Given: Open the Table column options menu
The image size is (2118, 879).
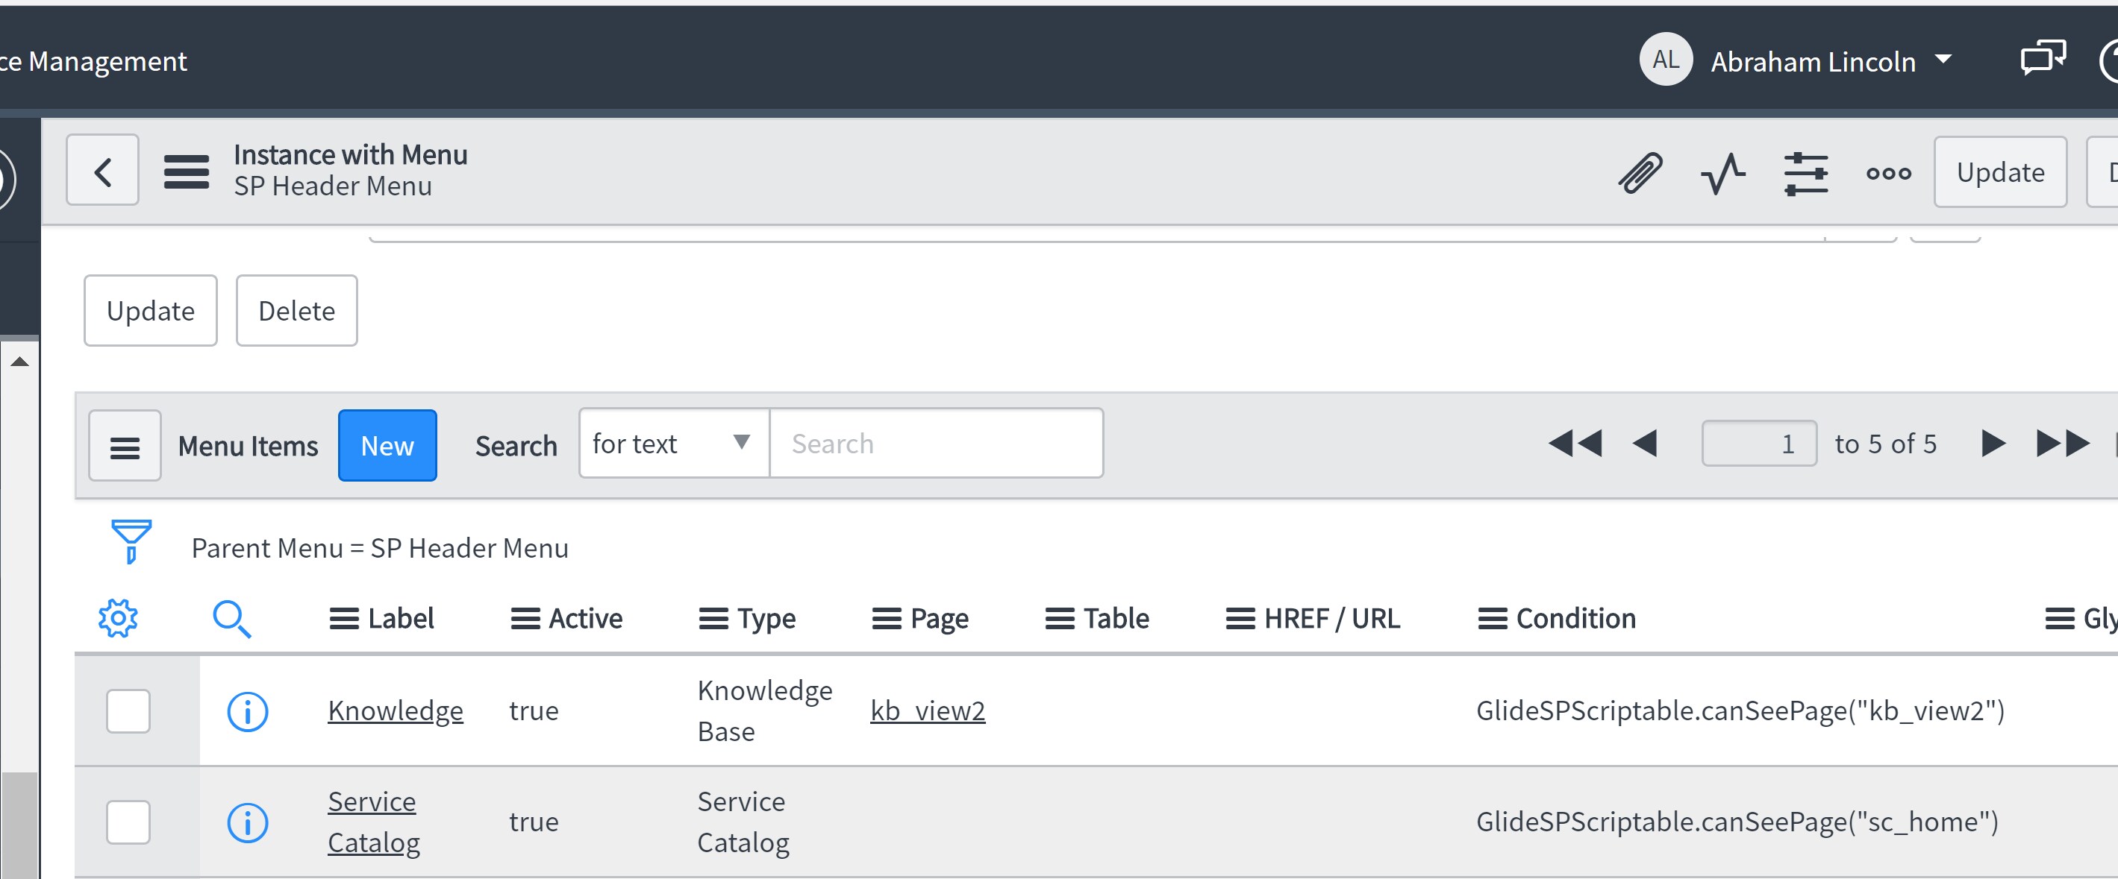Looking at the screenshot, I should tap(1060, 619).
